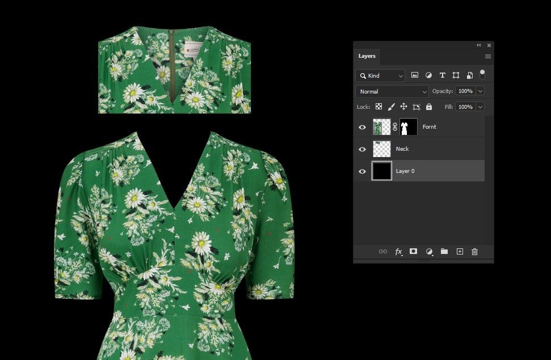The width and height of the screenshot is (551, 360).
Task: Open the blend mode dropdown
Action: click(x=392, y=91)
